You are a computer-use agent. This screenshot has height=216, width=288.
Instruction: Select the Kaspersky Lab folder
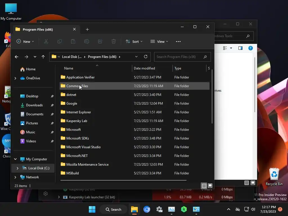pyautogui.click(x=134, y=121)
